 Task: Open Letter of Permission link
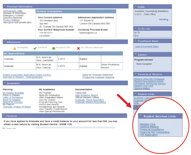click(13, 98)
